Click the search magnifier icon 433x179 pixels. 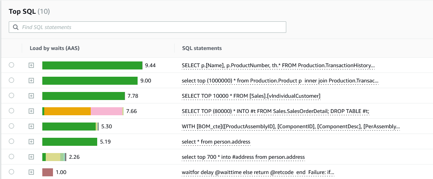pos(16,27)
